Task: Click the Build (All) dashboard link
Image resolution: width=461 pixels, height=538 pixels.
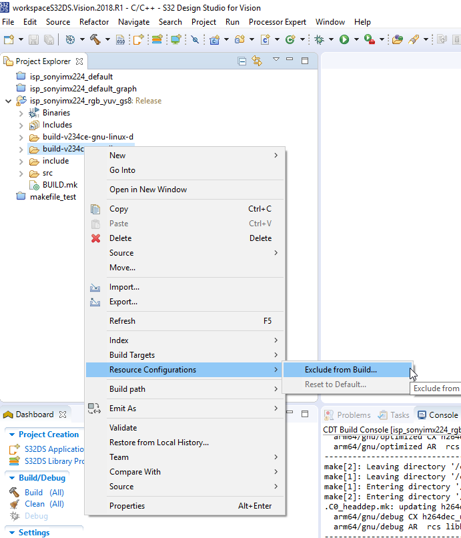Action: pyautogui.click(x=44, y=493)
